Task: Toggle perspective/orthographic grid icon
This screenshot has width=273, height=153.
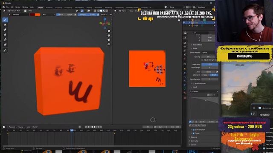Action: 109,44
